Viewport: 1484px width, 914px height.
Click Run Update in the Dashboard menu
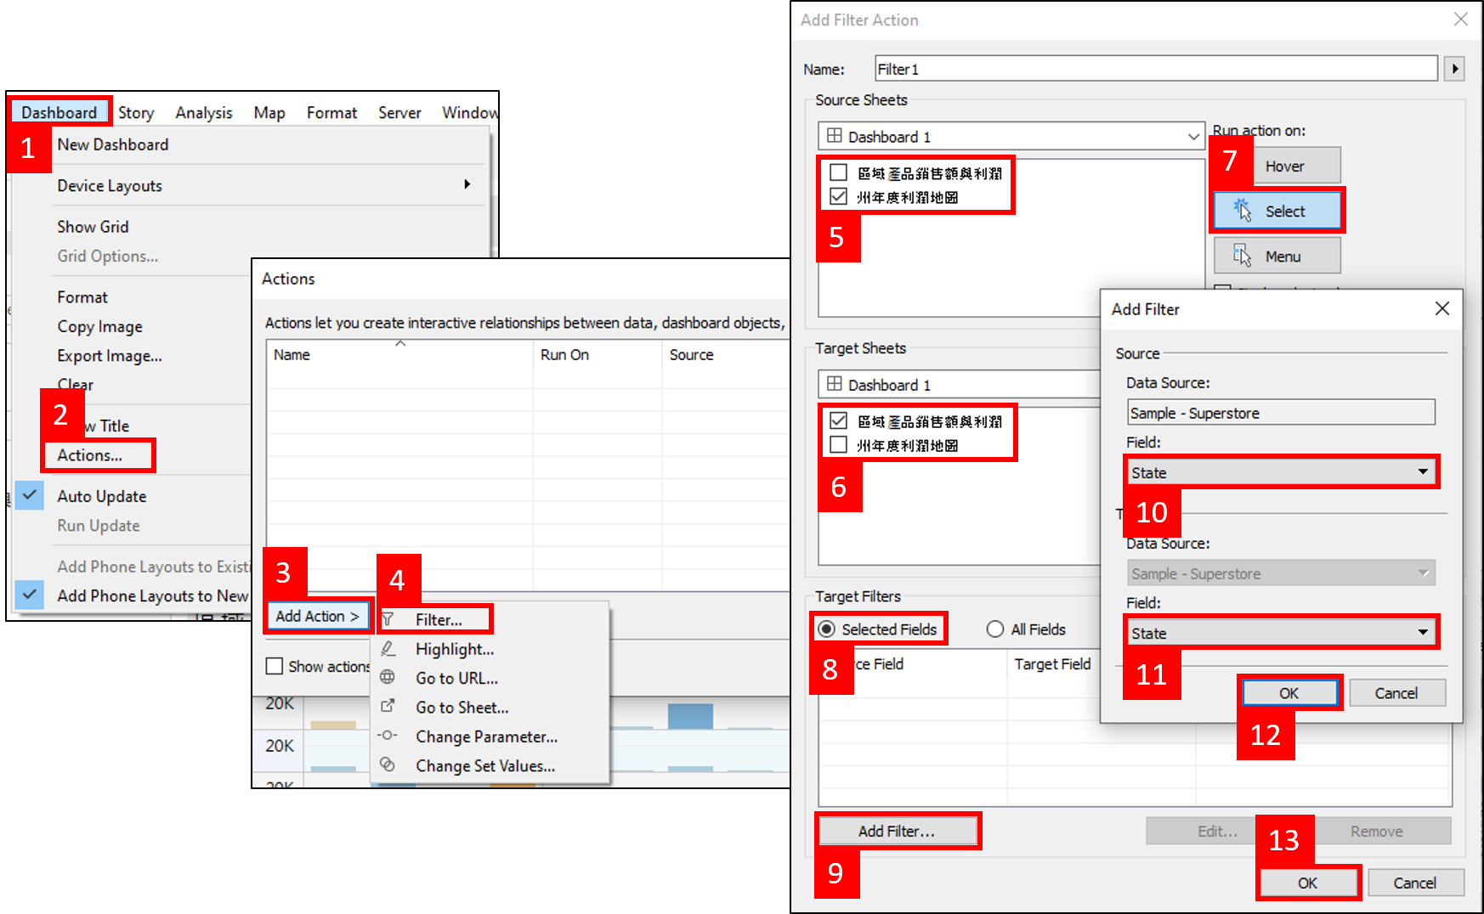pos(99,526)
